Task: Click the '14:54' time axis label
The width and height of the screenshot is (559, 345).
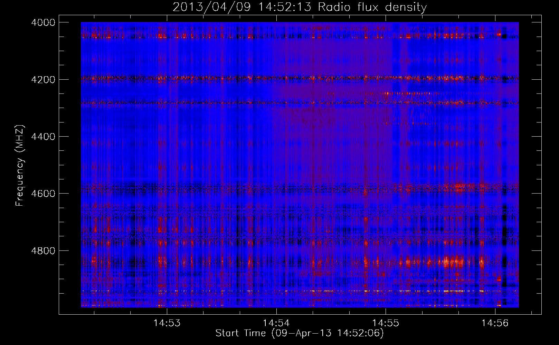Action: point(276,323)
